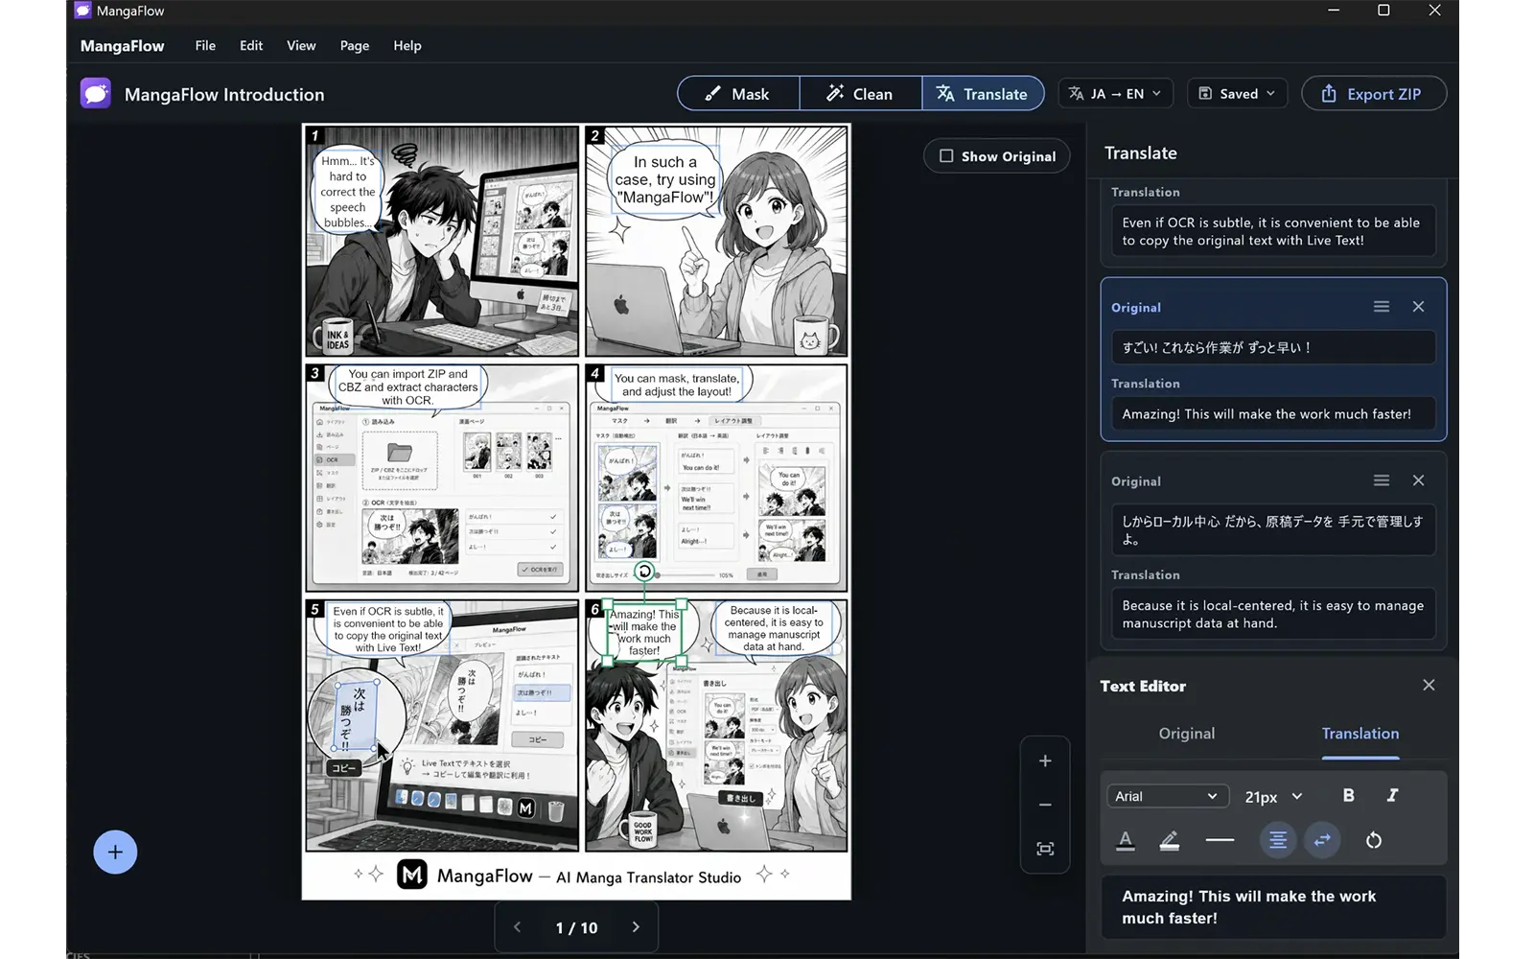Click the fit-to-screen icon
This screenshot has height=959, width=1534.
(x=1045, y=849)
